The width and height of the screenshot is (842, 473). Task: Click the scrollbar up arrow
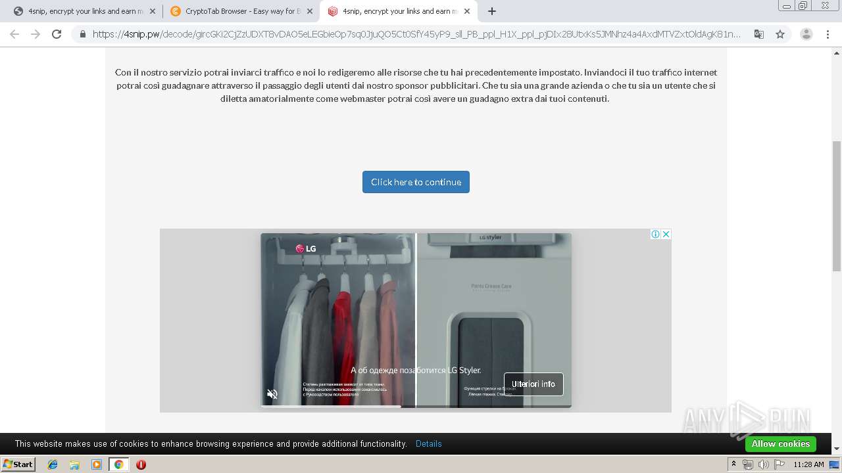tap(837, 53)
